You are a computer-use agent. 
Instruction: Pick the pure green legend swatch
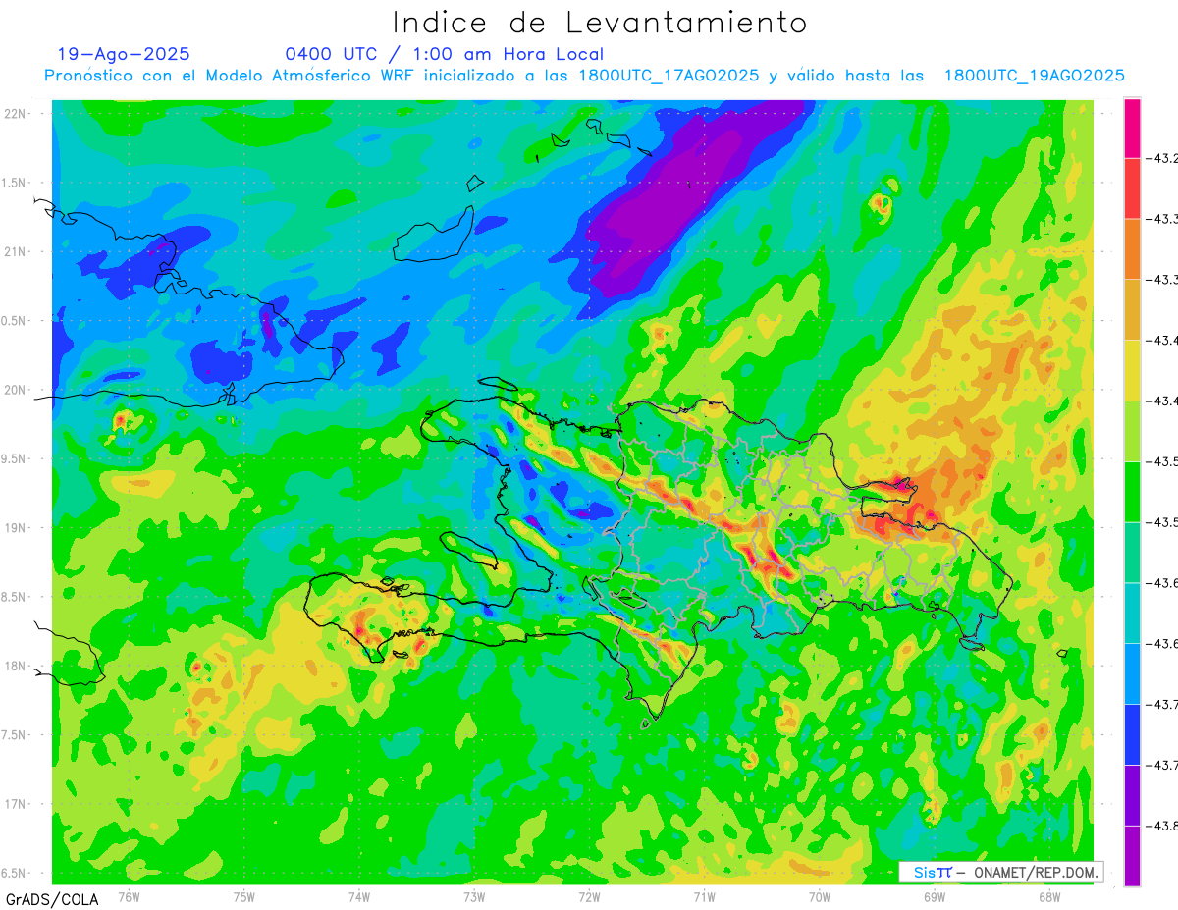[x=1132, y=493]
